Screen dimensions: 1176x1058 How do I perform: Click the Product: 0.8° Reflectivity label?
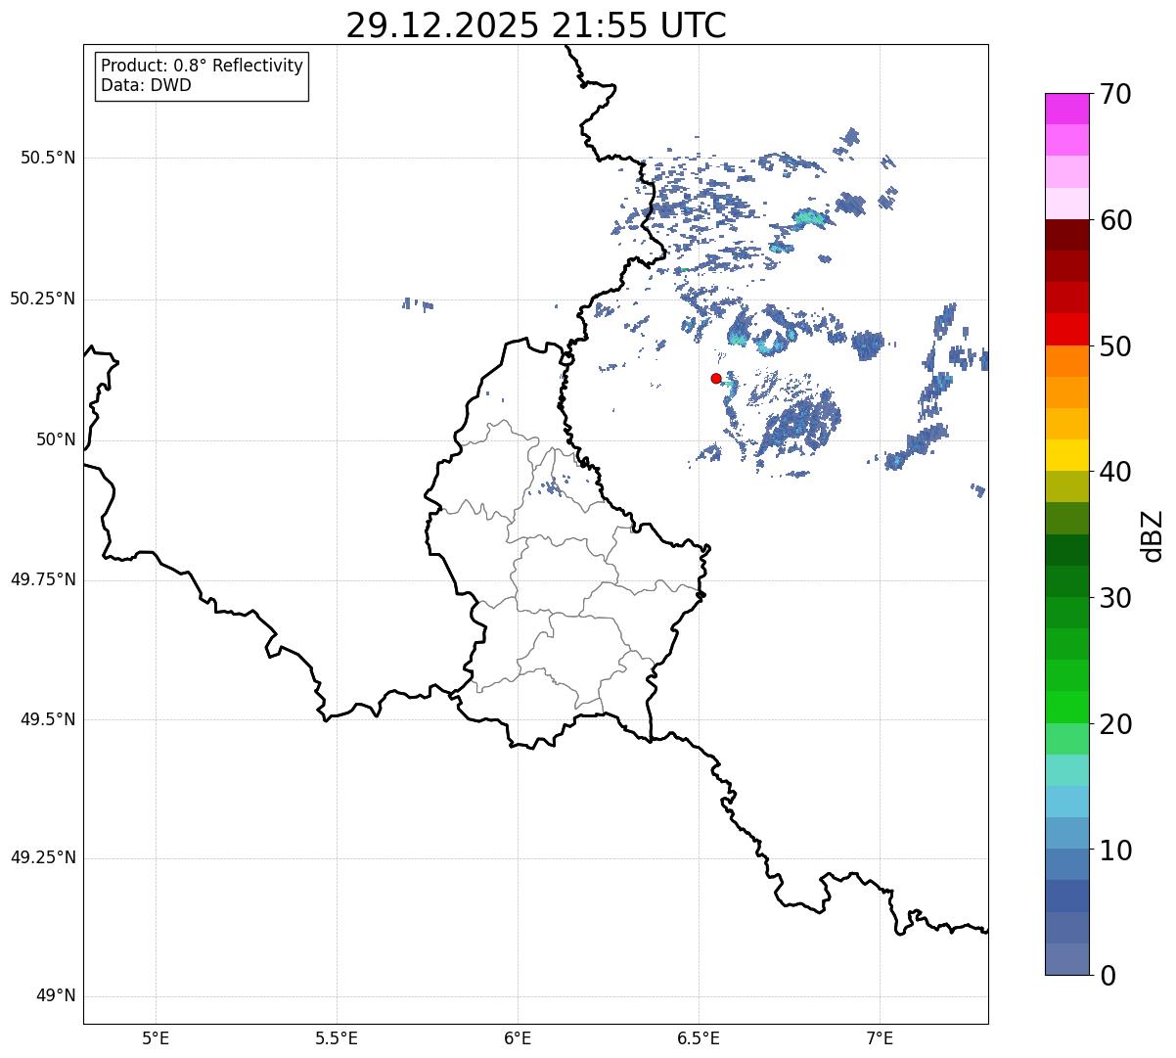(x=202, y=66)
